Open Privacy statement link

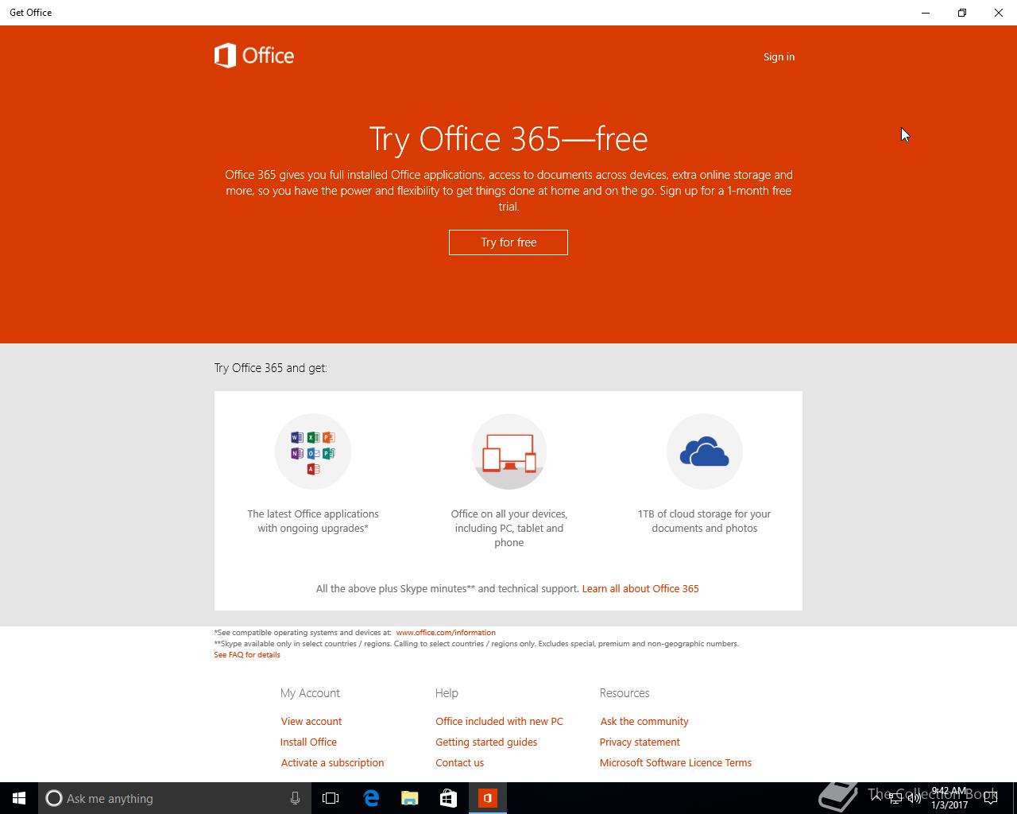[x=640, y=742]
